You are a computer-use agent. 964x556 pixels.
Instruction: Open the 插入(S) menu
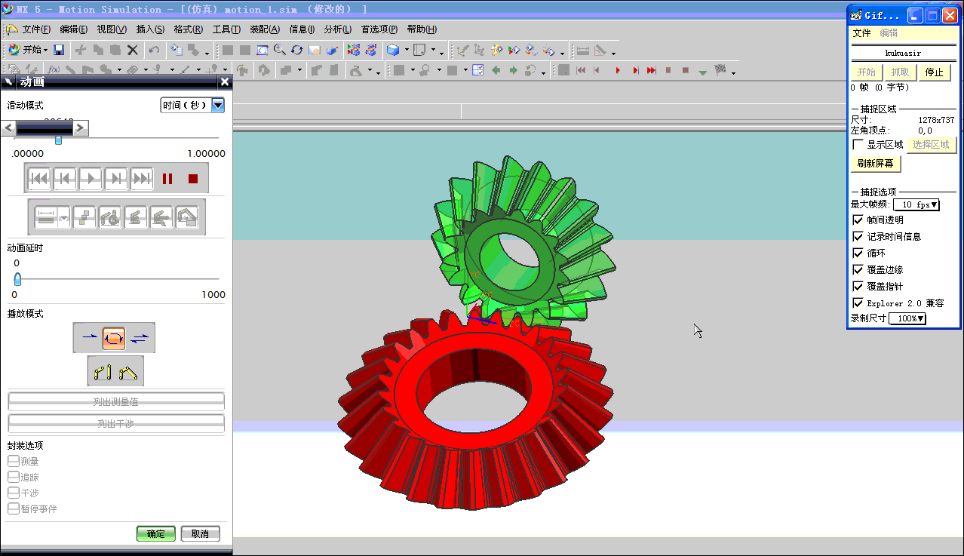[x=150, y=29]
